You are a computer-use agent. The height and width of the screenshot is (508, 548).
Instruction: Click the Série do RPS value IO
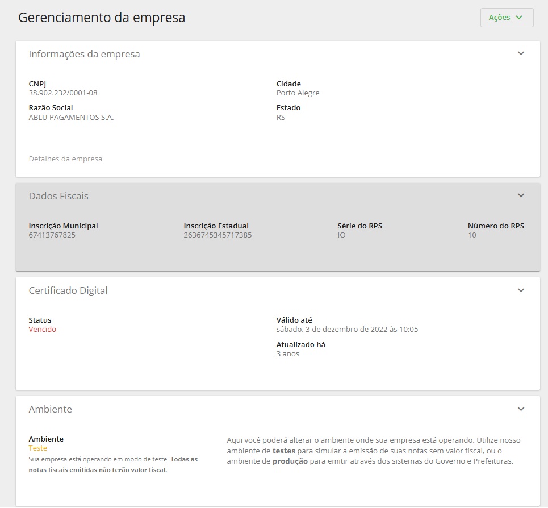pos(341,235)
